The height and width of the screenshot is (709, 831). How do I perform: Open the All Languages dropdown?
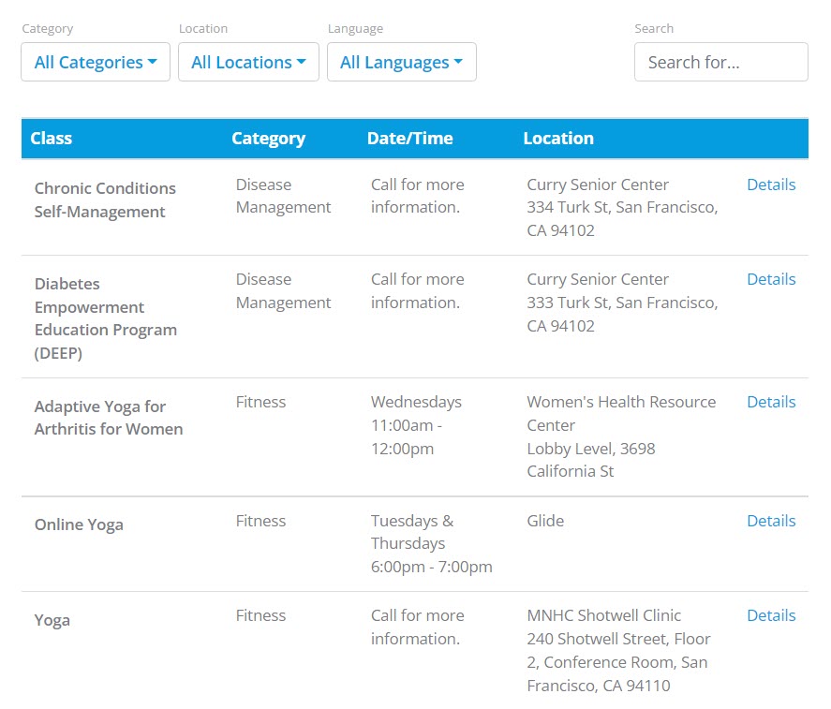401,62
